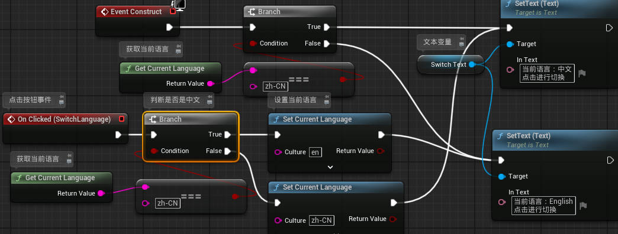Click the Return Value boolean pin on the en Set Current Language node
Screen dimensions: 618x234
coord(381,151)
